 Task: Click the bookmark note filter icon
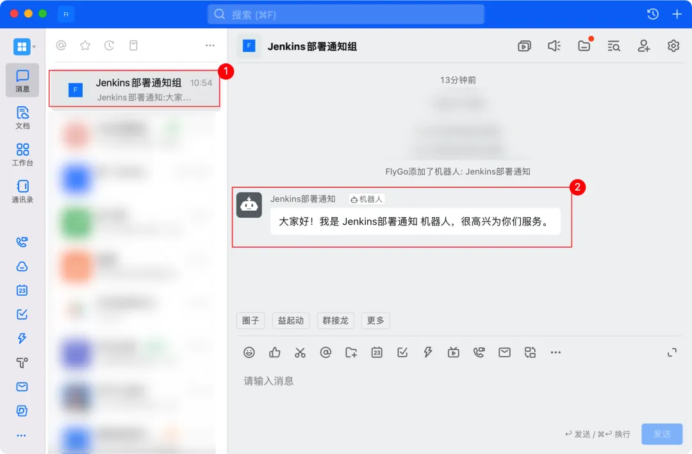(x=133, y=45)
